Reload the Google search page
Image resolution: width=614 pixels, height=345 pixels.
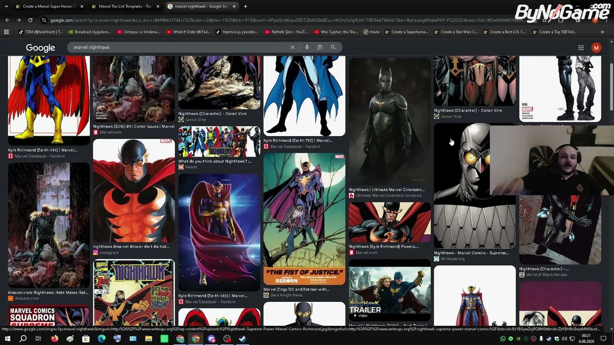[30, 20]
